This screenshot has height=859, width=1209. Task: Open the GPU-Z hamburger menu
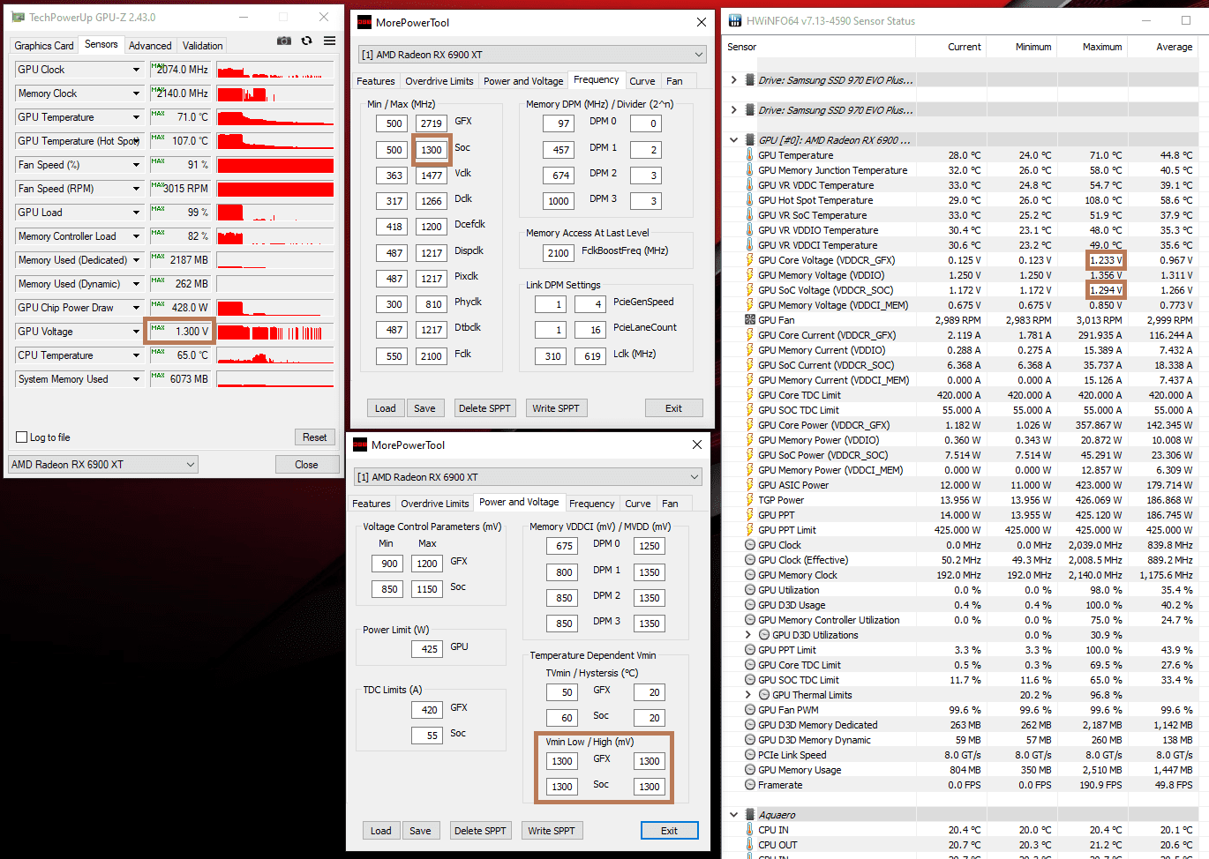329,41
